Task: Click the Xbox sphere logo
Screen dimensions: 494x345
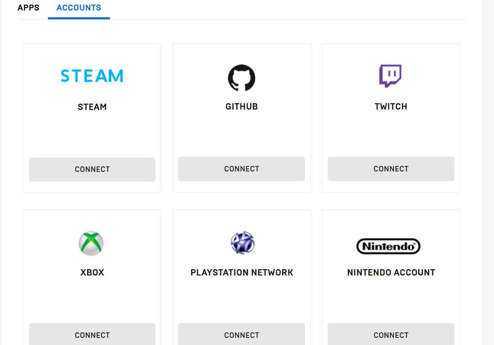Action: [91, 243]
